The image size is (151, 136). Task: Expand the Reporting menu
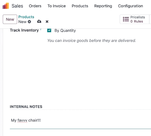click(x=103, y=6)
